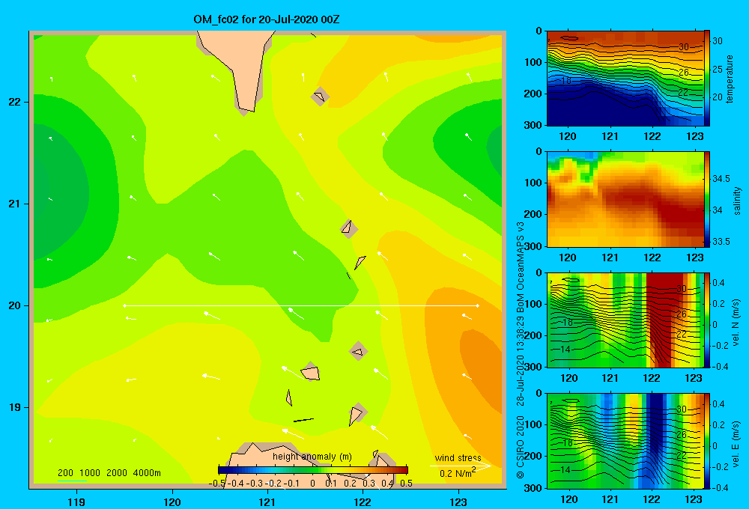Click the salinity color scale bar
This screenshot has width=749, height=509.
pyautogui.click(x=707, y=199)
